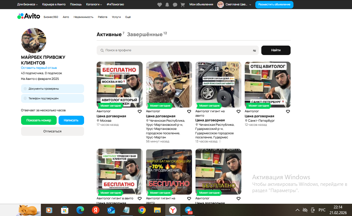This screenshot has width=352, height=216.
Task: Open seller profile photo
Action: pyautogui.click(x=33, y=41)
